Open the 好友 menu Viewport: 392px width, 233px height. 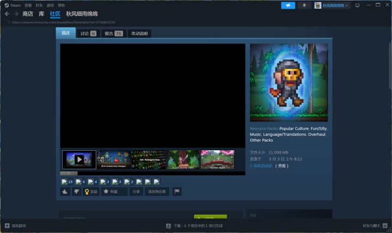39,5
